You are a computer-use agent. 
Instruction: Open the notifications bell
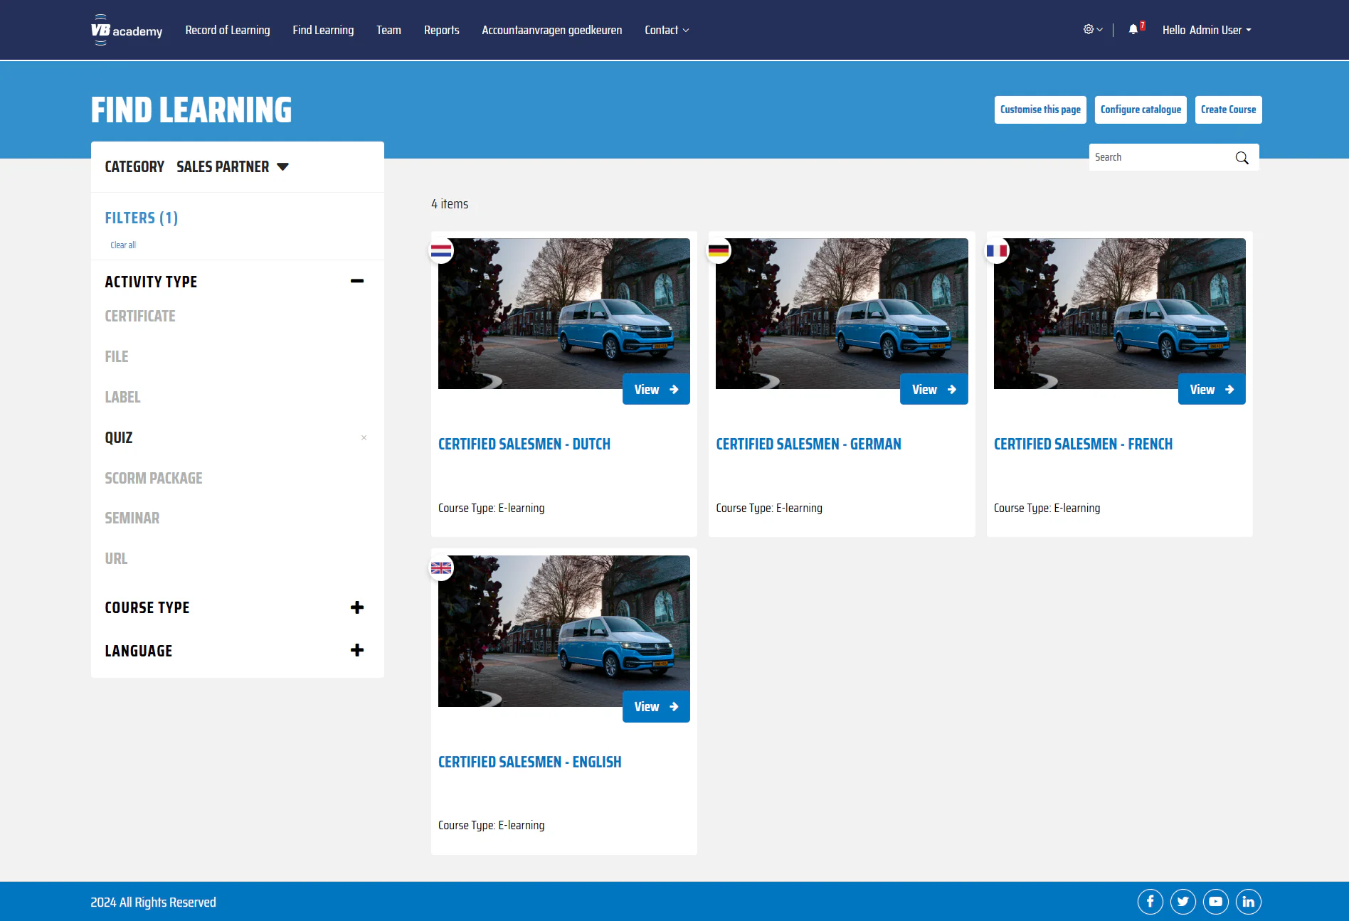(1133, 30)
